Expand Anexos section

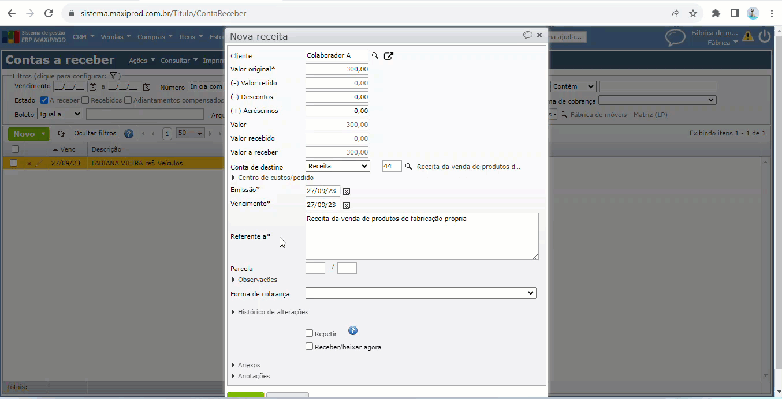tap(245, 365)
